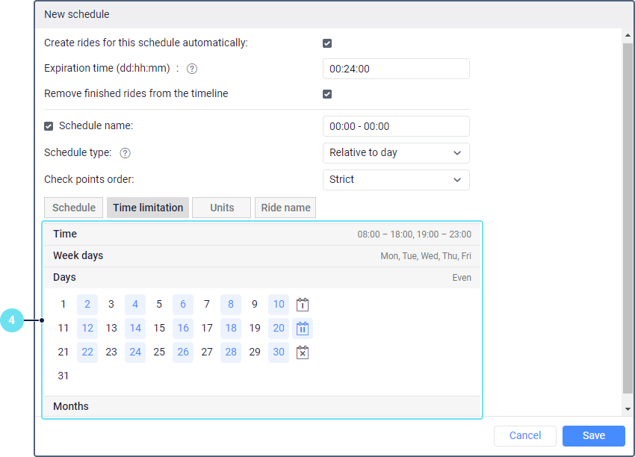Image resolution: width=635 pixels, height=457 pixels.
Task: Click the Expiration time input field
Action: 396,69
